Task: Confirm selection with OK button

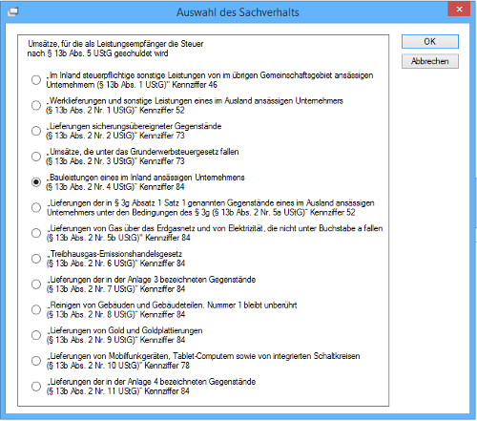Action: (x=430, y=42)
